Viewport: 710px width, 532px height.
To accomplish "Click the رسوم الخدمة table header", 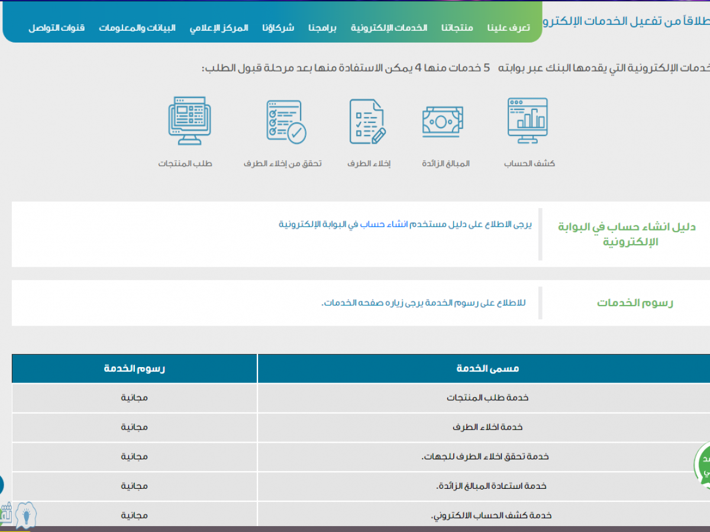I will (x=134, y=368).
